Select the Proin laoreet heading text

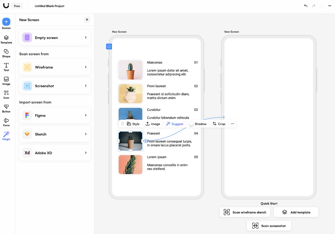pos(156,86)
